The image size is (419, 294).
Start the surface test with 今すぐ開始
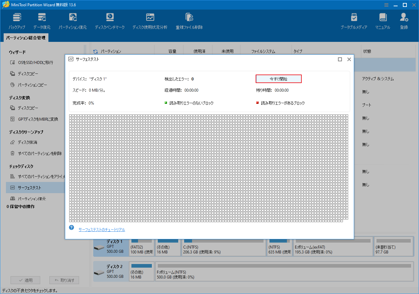click(x=278, y=79)
